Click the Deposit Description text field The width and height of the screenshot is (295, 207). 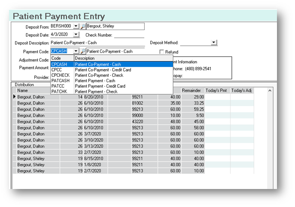click(97, 43)
